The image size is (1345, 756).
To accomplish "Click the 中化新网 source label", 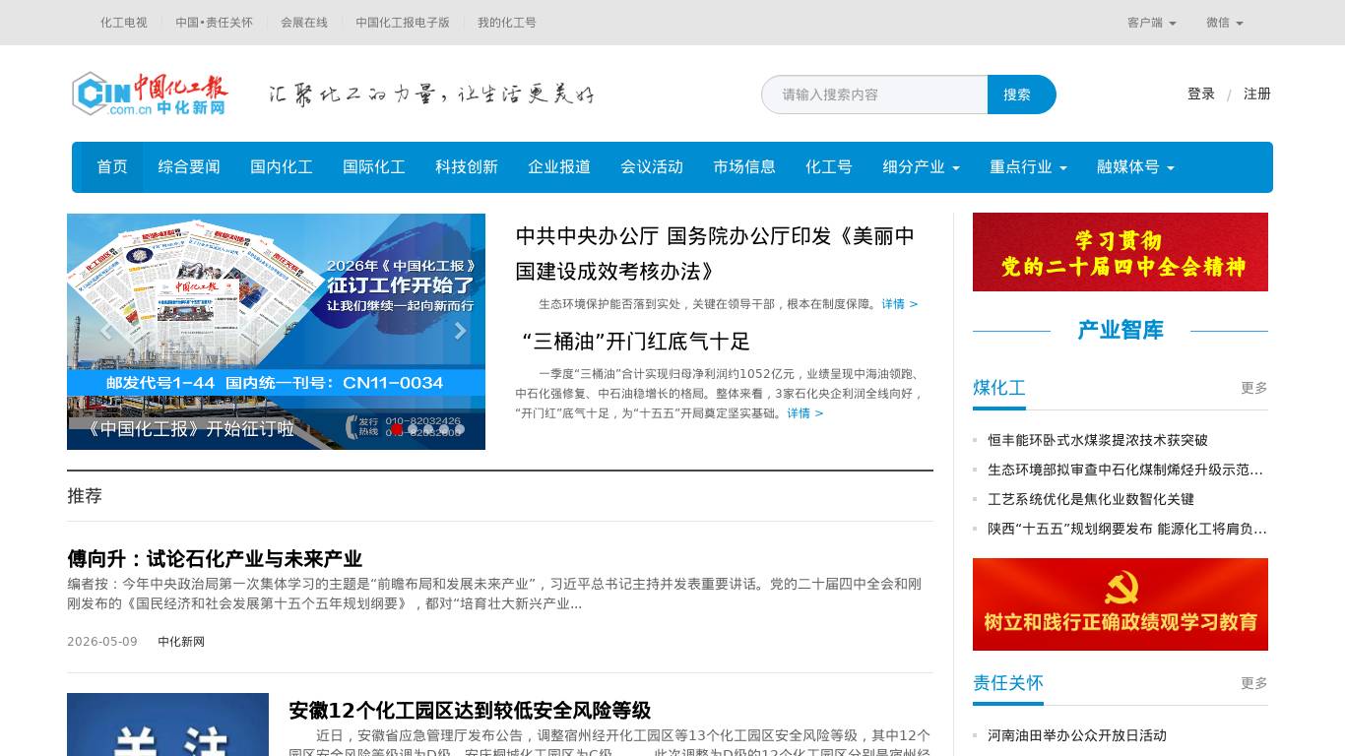I will point(181,642).
